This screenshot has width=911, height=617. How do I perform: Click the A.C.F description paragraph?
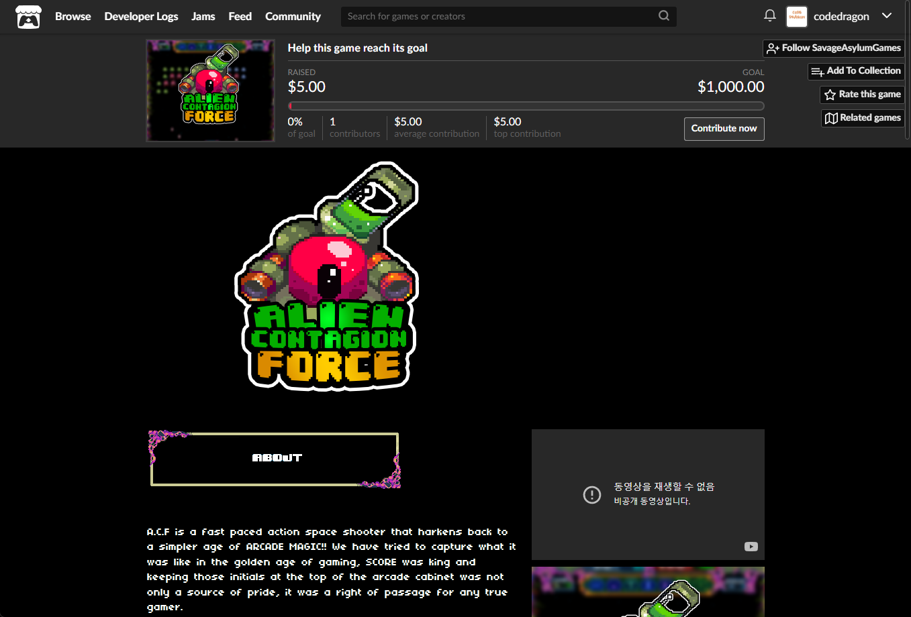pyautogui.click(x=331, y=569)
